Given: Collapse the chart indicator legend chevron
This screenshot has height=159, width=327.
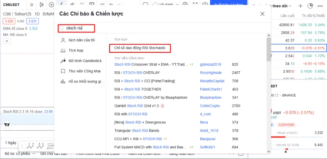Looking at the screenshot, I should (x=7, y=41).
